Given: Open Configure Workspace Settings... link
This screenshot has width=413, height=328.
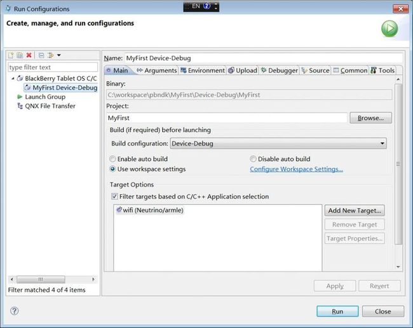Looking at the screenshot, I should click(x=296, y=169).
